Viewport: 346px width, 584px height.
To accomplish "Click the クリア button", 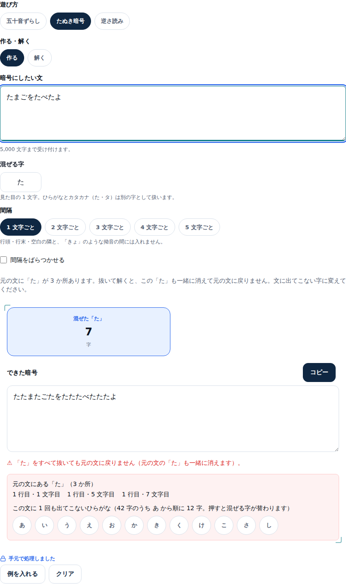I will tap(65, 574).
